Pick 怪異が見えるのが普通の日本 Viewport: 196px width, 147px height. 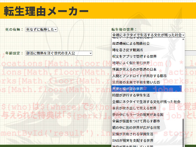click(x=147, y=69)
